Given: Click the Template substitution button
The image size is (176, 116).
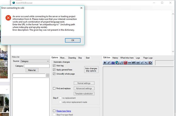Looking at the screenshot, I should [x=84, y=94].
